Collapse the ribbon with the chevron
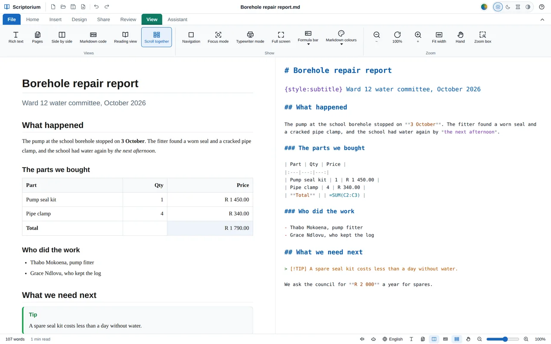The height and width of the screenshot is (344, 551). coord(542,19)
